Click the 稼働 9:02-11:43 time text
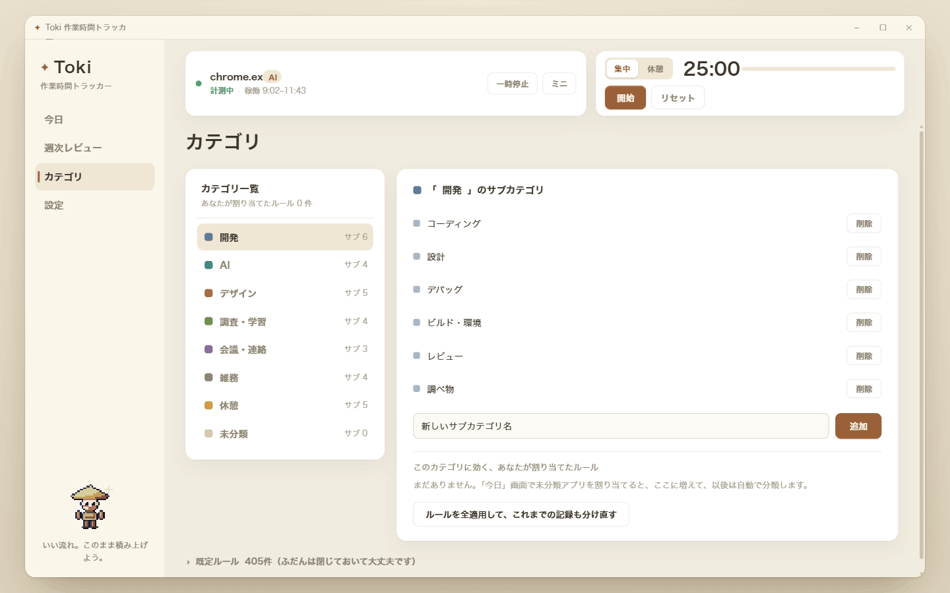This screenshot has height=593, width=950. point(275,90)
